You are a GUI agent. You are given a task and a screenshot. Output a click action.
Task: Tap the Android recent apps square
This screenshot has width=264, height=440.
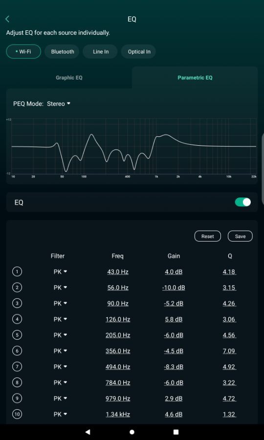pyautogui.click(x=176, y=432)
